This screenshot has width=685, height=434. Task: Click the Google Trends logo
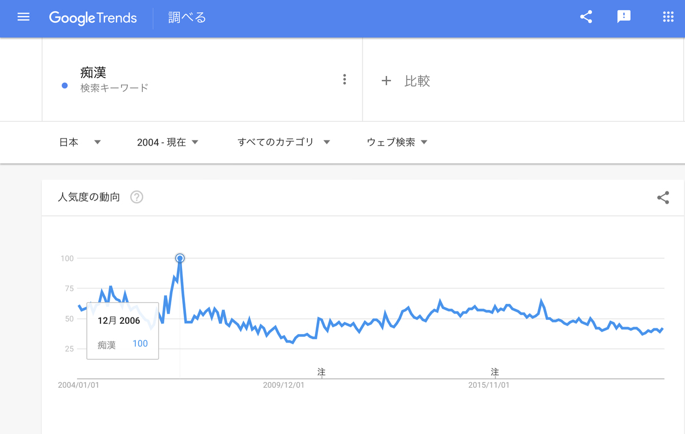point(93,18)
